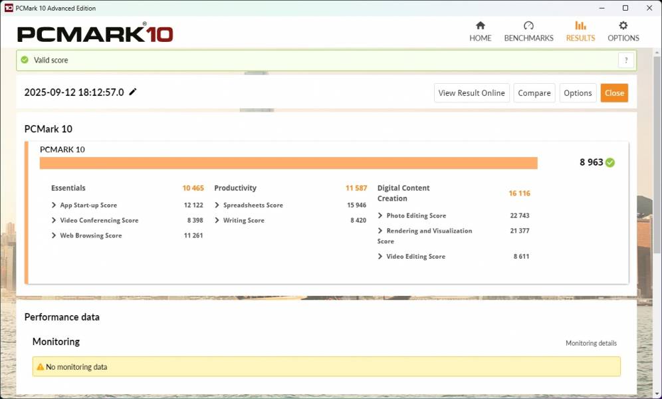
Task: Click the green check beside 8 963 score
Action: coord(610,162)
